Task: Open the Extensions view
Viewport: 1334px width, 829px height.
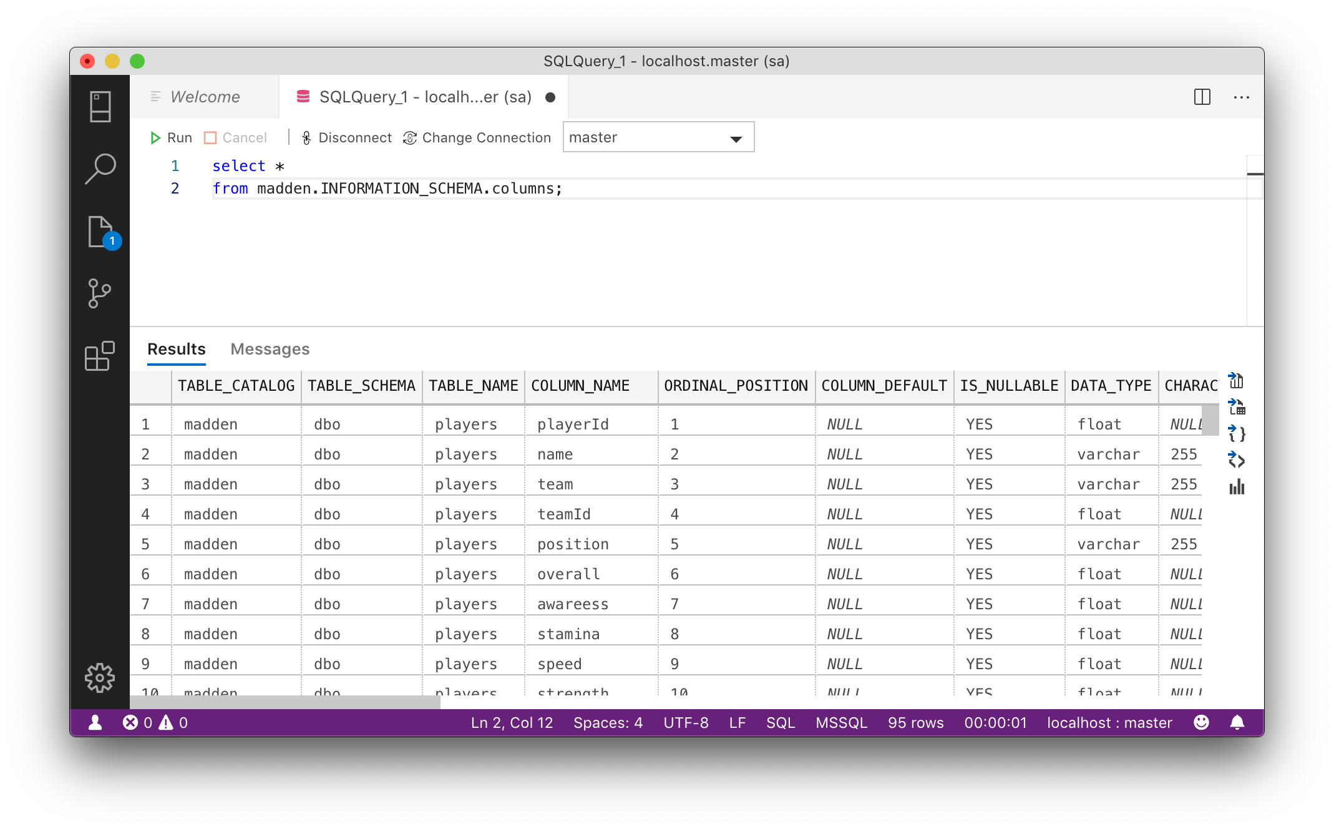Action: click(x=100, y=356)
